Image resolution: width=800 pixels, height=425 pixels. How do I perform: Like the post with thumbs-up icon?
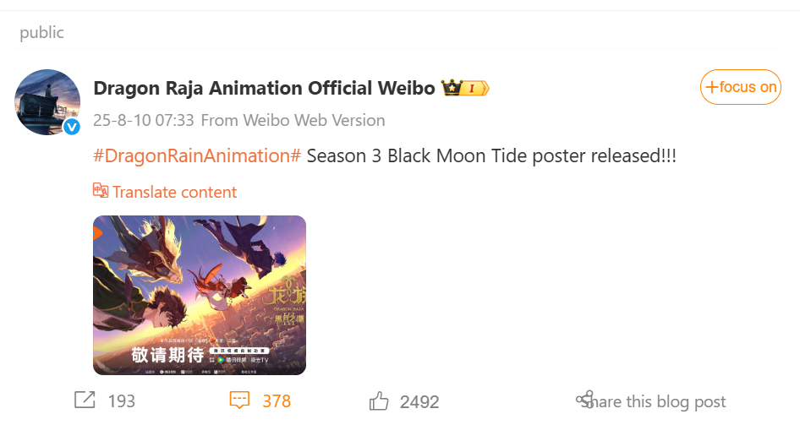click(x=379, y=401)
